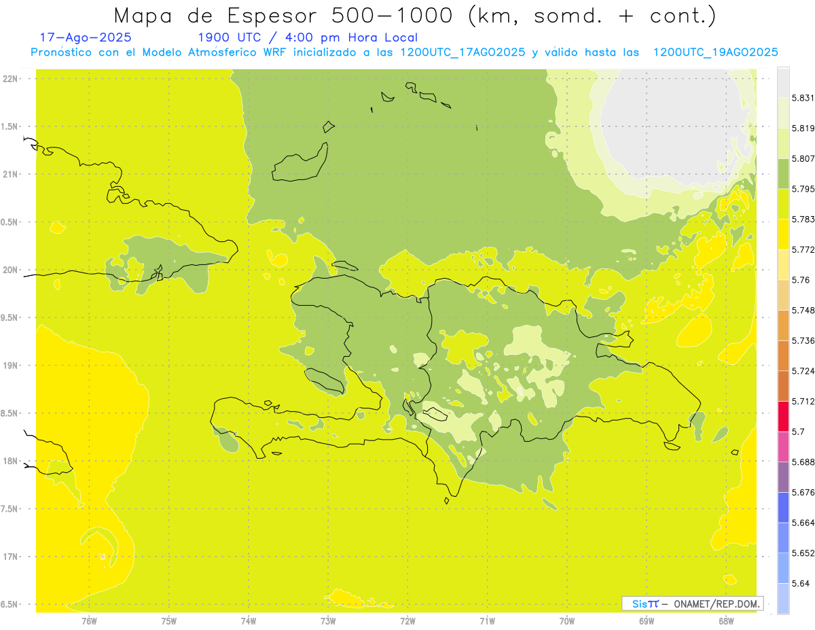Click the '68W' longitude label
Image resolution: width=815 pixels, height=630 pixels.
coord(726,620)
